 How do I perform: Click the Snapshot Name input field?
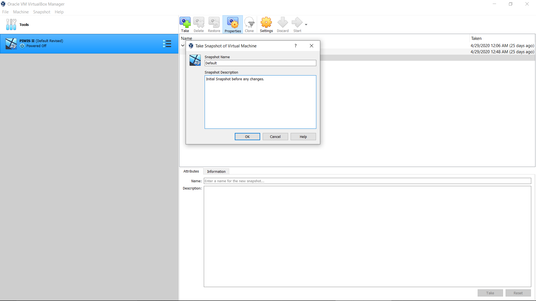click(260, 63)
